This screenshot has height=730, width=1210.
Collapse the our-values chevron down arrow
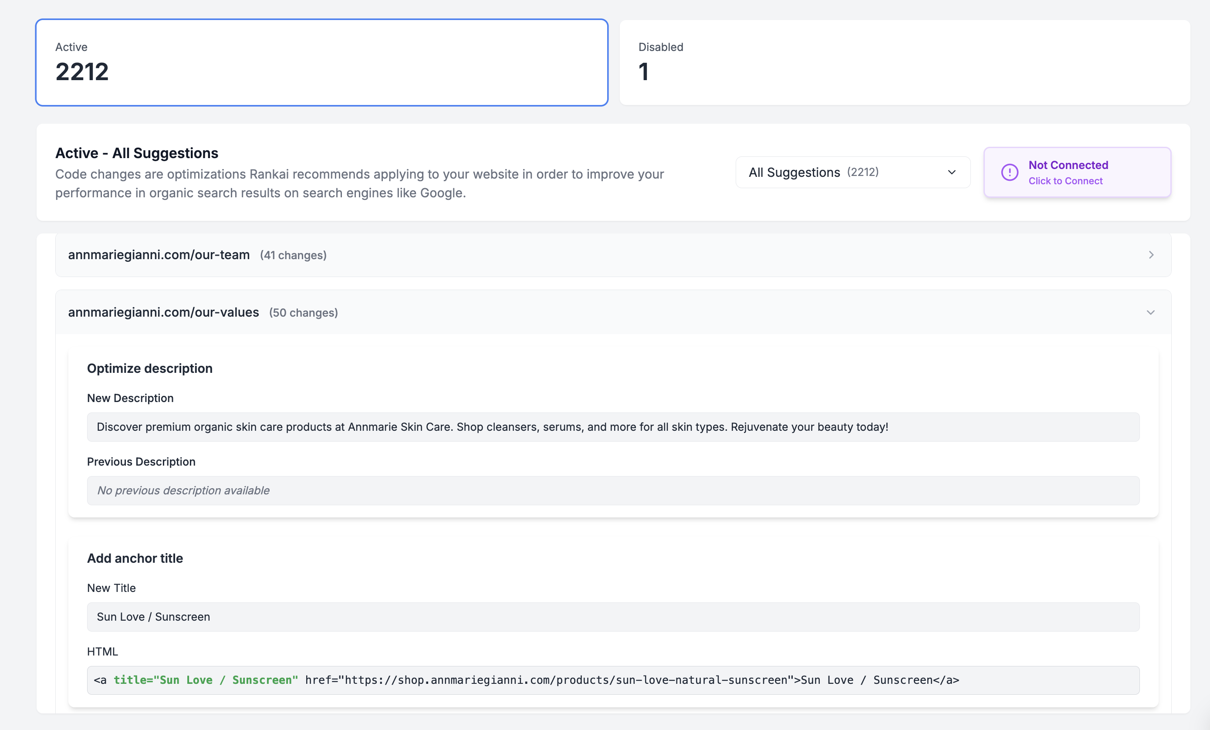1150,313
